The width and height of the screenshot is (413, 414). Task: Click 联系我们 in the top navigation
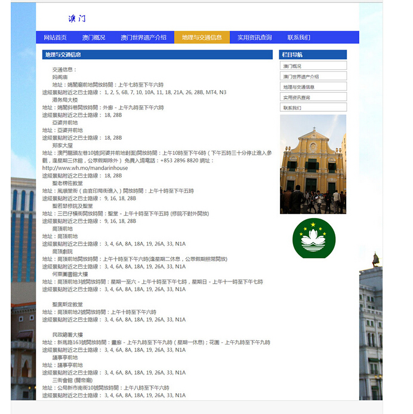298,38
